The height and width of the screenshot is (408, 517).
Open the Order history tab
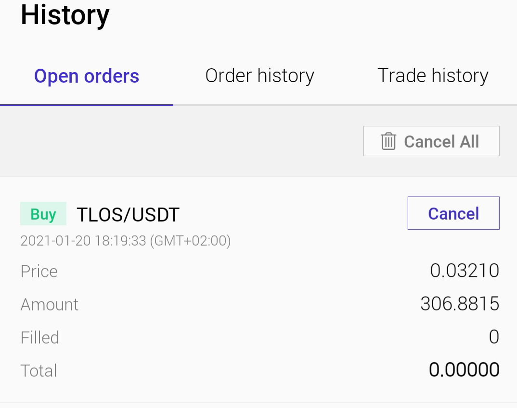tap(260, 76)
